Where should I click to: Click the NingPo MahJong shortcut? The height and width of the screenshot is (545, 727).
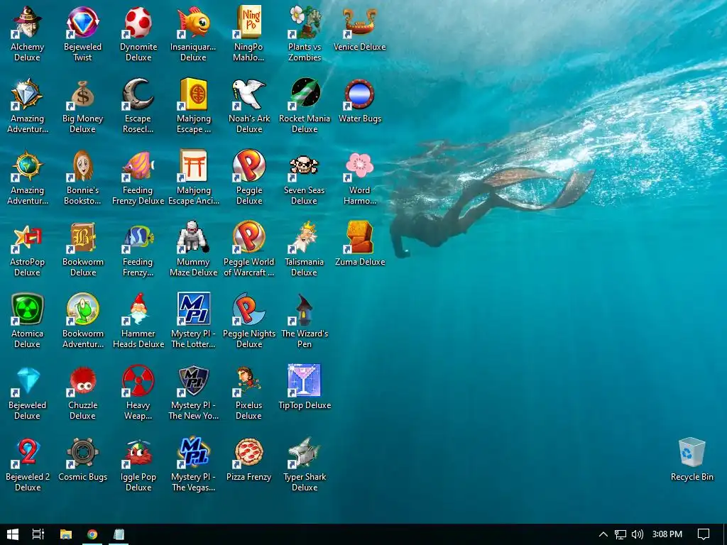[x=249, y=22]
